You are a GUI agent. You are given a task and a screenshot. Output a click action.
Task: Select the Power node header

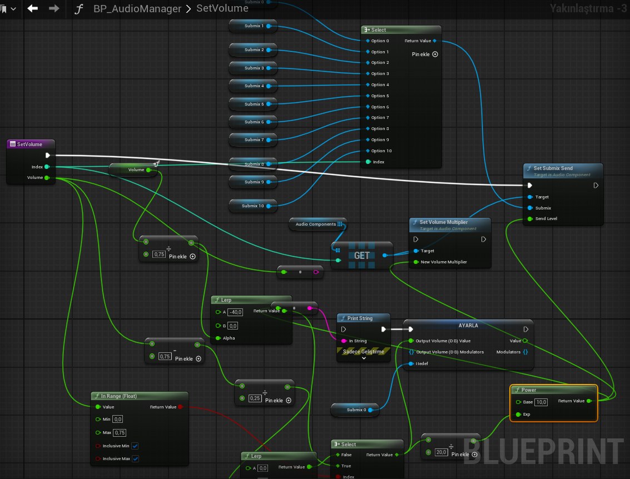[x=554, y=390]
